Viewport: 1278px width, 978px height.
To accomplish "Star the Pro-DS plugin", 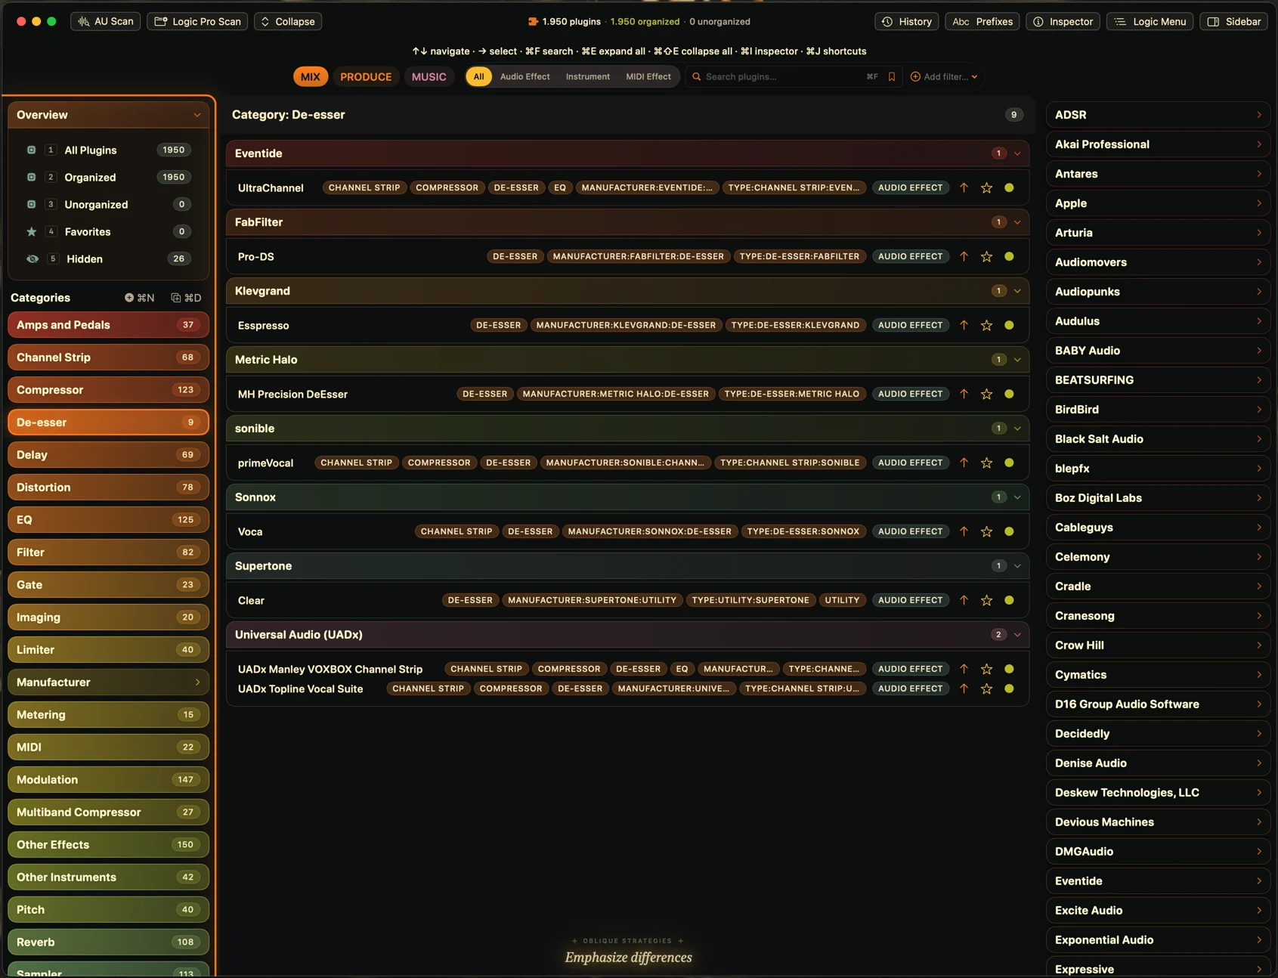I will pyautogui.click(x=986, y=257).
